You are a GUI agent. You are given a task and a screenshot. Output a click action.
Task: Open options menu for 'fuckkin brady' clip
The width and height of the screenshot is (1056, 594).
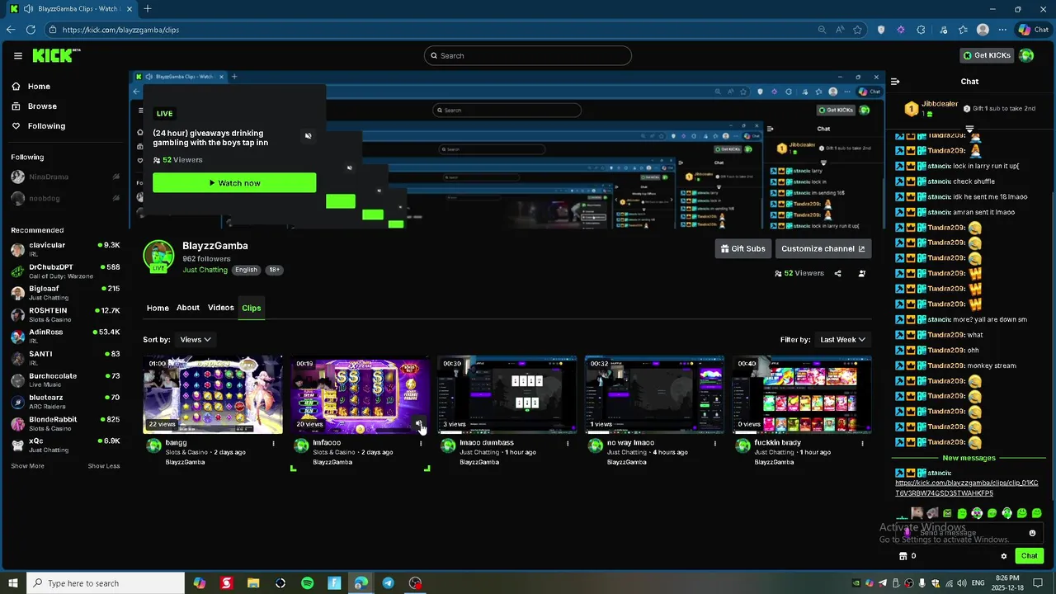pyautogui.click(x=863, y=443)
